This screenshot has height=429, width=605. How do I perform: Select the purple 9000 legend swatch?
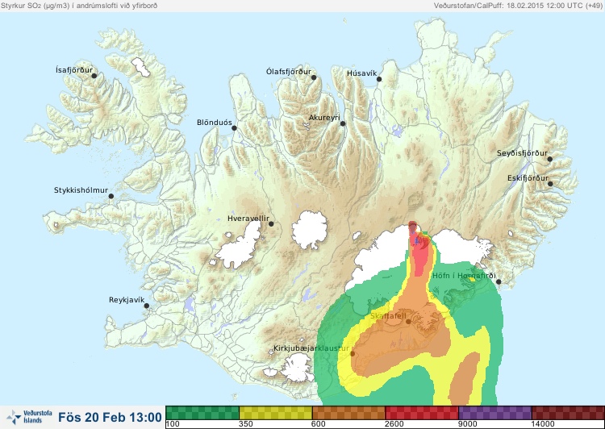point(495,413)
